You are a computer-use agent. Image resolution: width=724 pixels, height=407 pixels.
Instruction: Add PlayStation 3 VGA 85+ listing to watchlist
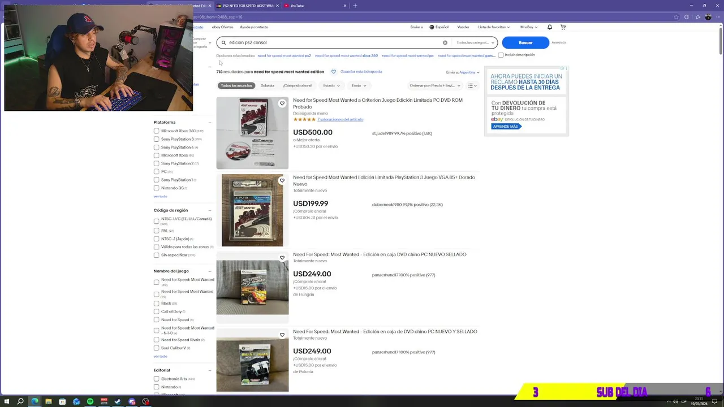(282, 180)
